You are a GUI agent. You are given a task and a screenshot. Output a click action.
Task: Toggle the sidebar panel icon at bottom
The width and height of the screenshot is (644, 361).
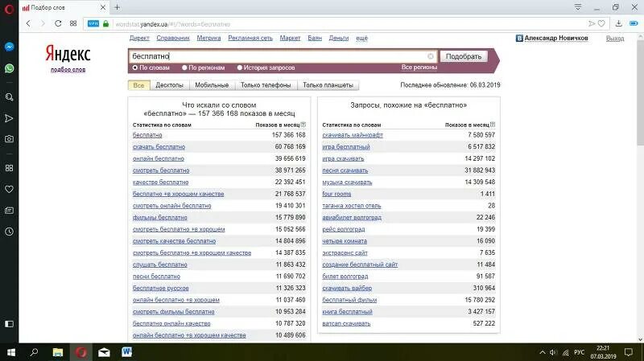click(x=9, y=324)
